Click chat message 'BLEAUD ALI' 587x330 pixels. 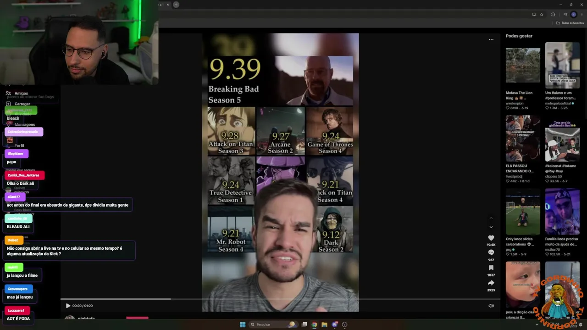(x=18, y=226)
